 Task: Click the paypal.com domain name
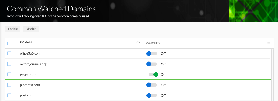(28, 74)
